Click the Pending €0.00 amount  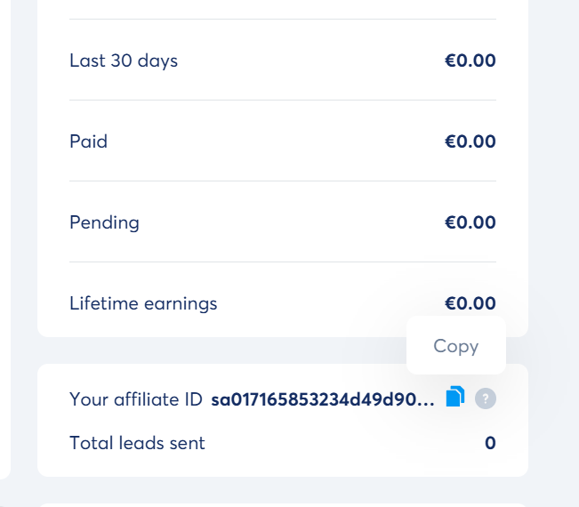[x=470, y=222]
